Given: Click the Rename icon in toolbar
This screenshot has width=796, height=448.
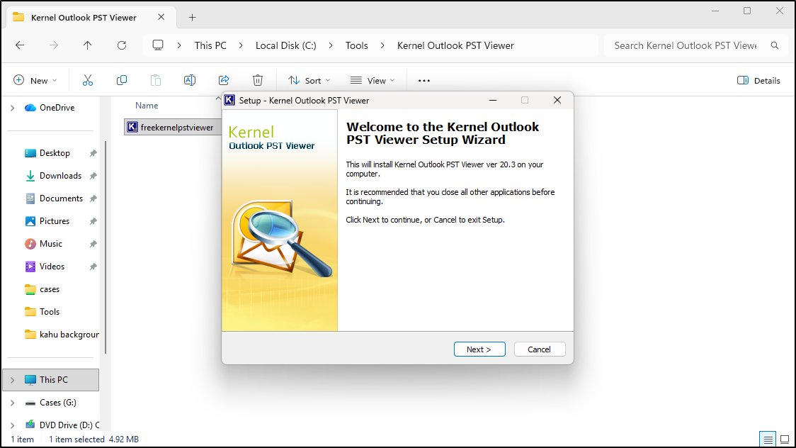Looking at the screenshot, I should [190, 80].
